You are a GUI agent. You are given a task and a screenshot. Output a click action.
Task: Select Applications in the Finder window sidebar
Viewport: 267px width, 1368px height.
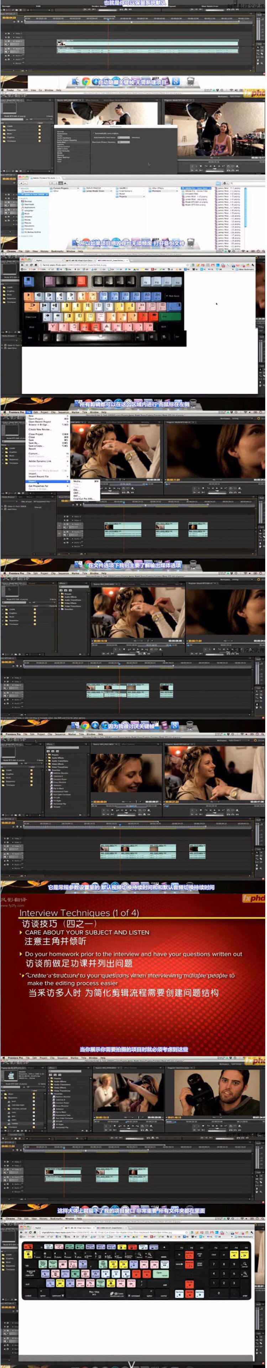[x=29, y=208]
